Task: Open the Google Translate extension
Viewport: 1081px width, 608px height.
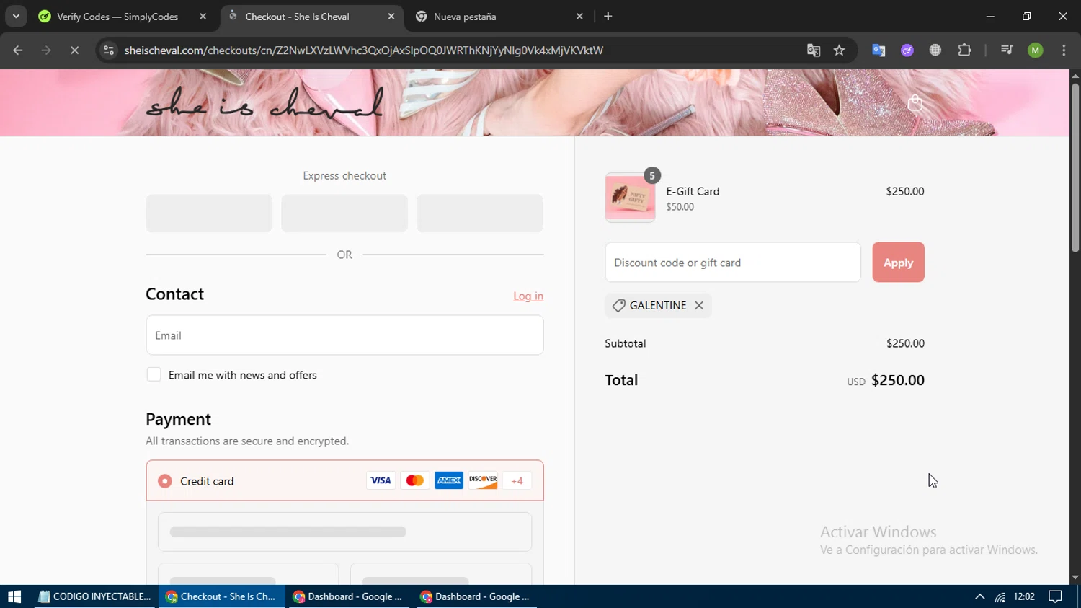Action: [878, 50]
